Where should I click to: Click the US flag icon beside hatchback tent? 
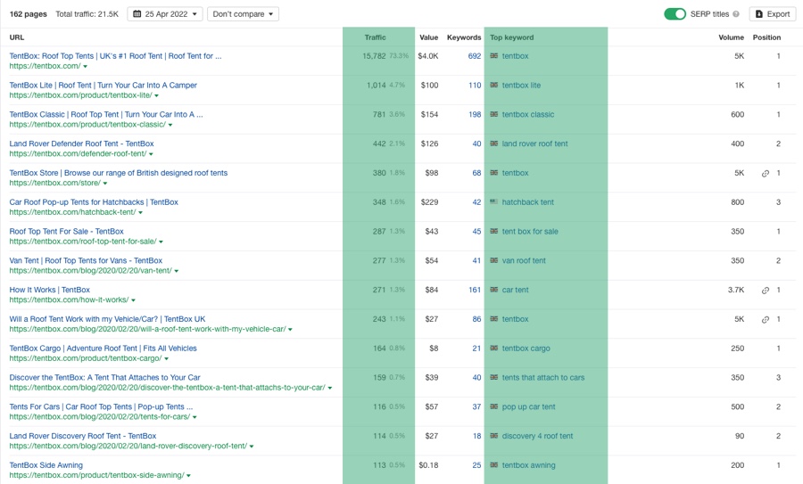[x=493, y=201]
